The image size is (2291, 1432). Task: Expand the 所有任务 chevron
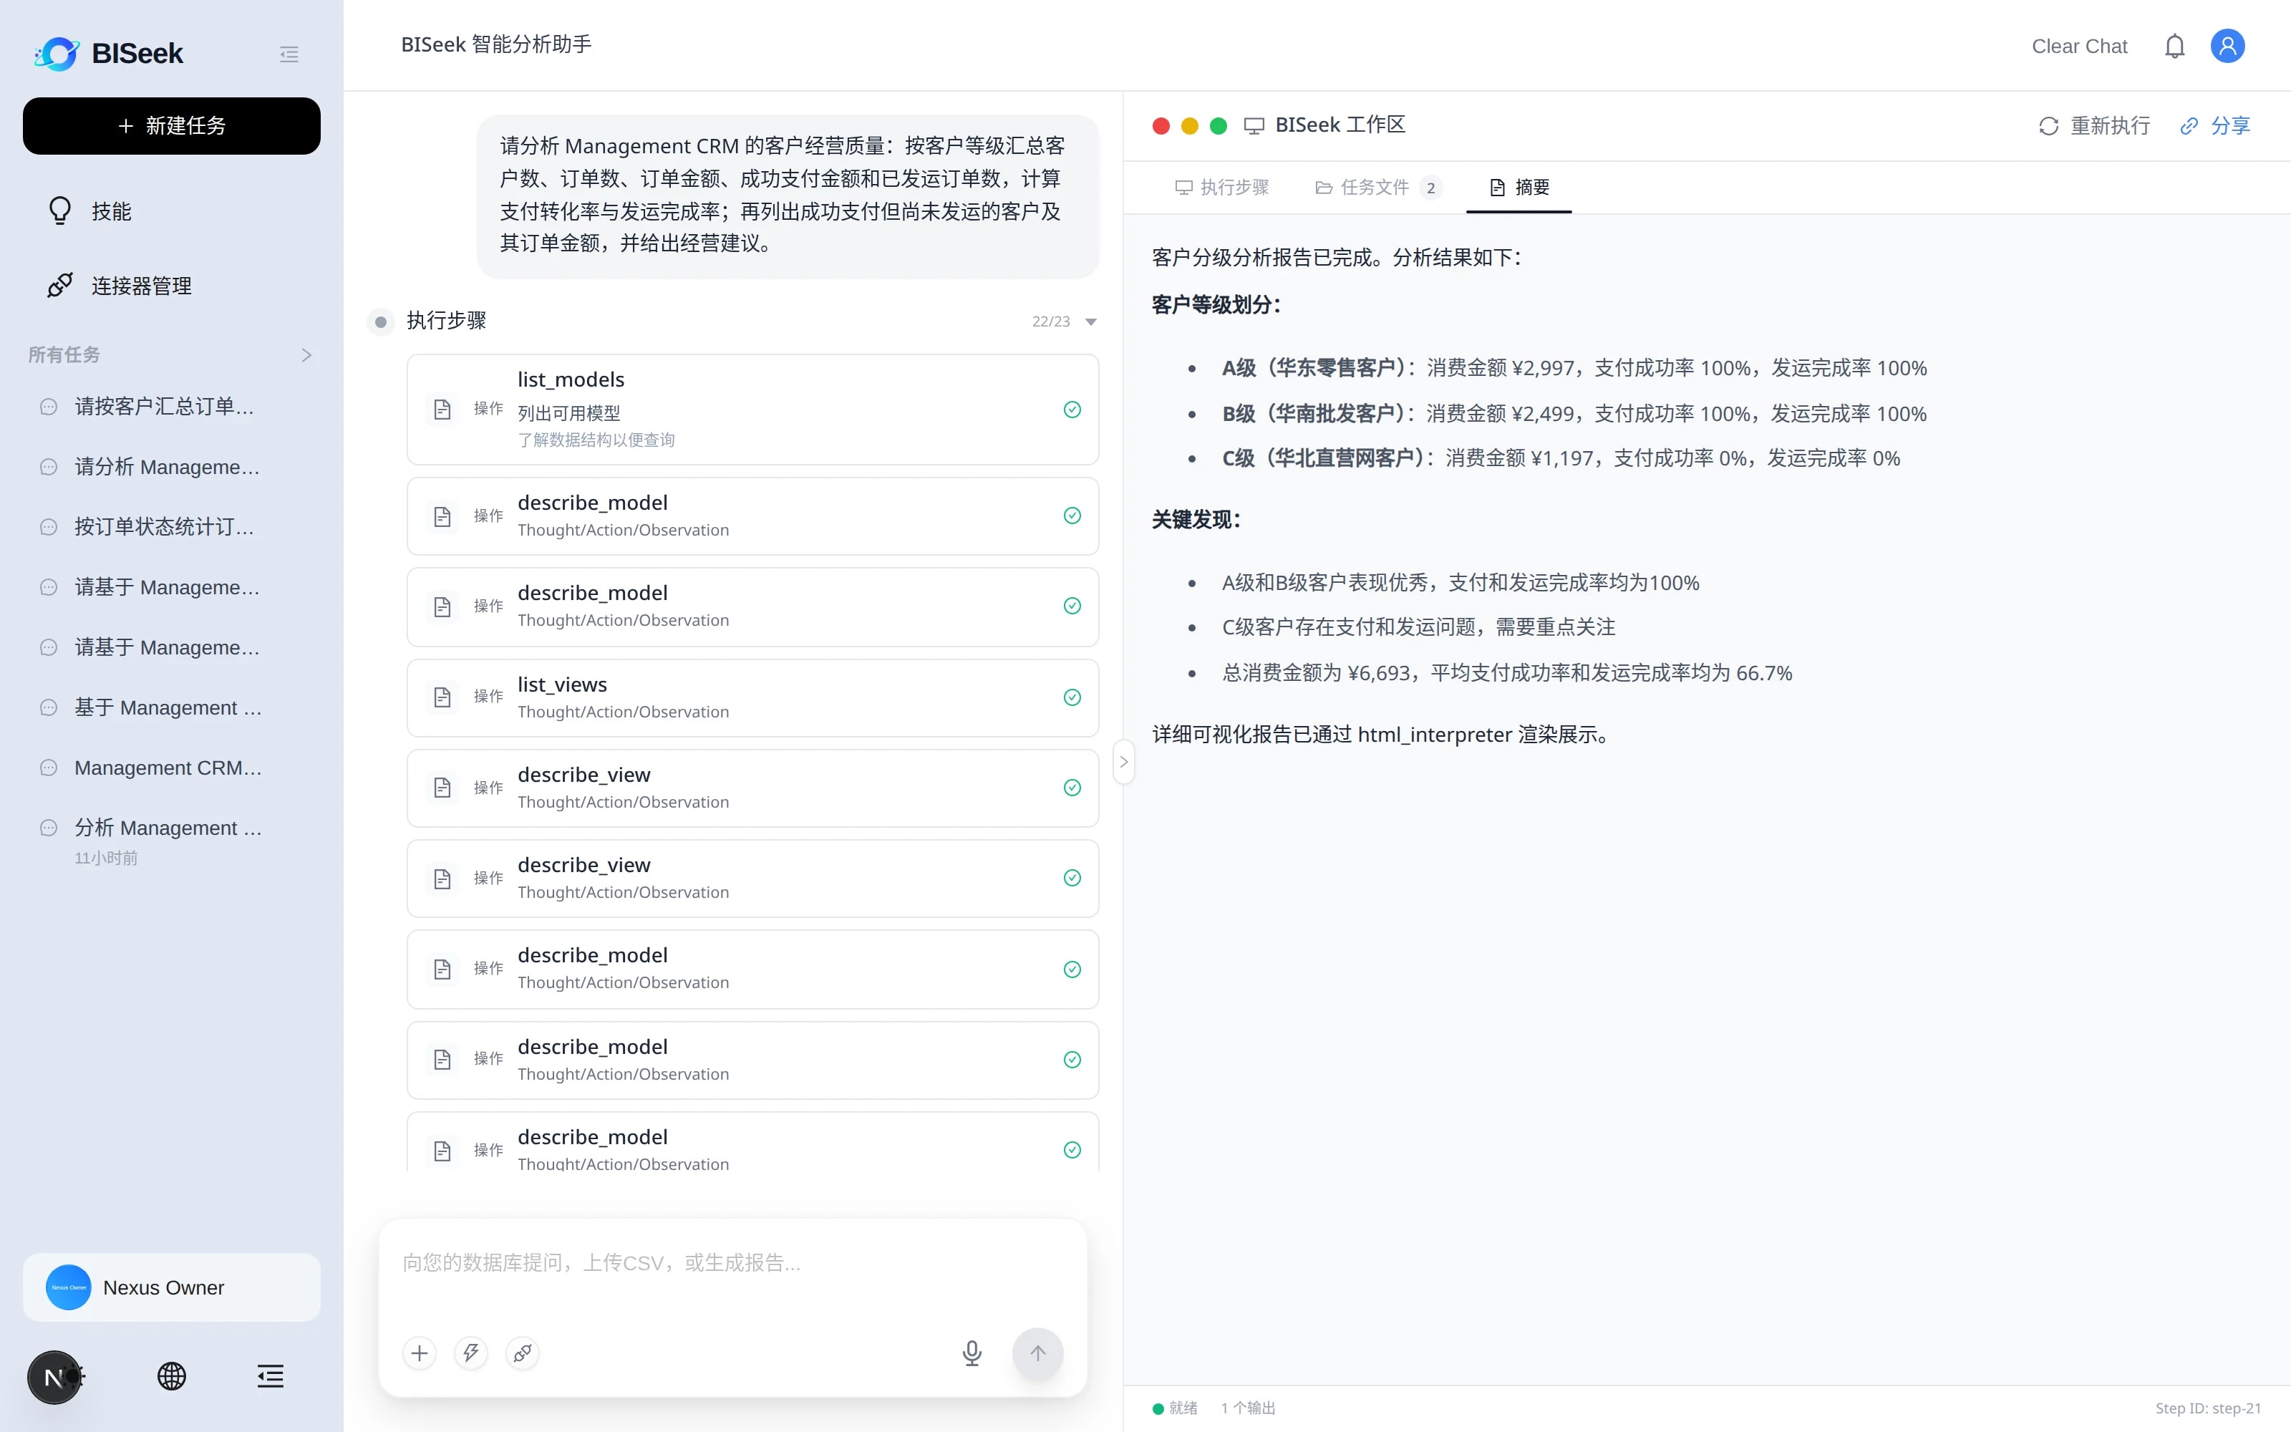coord(306,355)
